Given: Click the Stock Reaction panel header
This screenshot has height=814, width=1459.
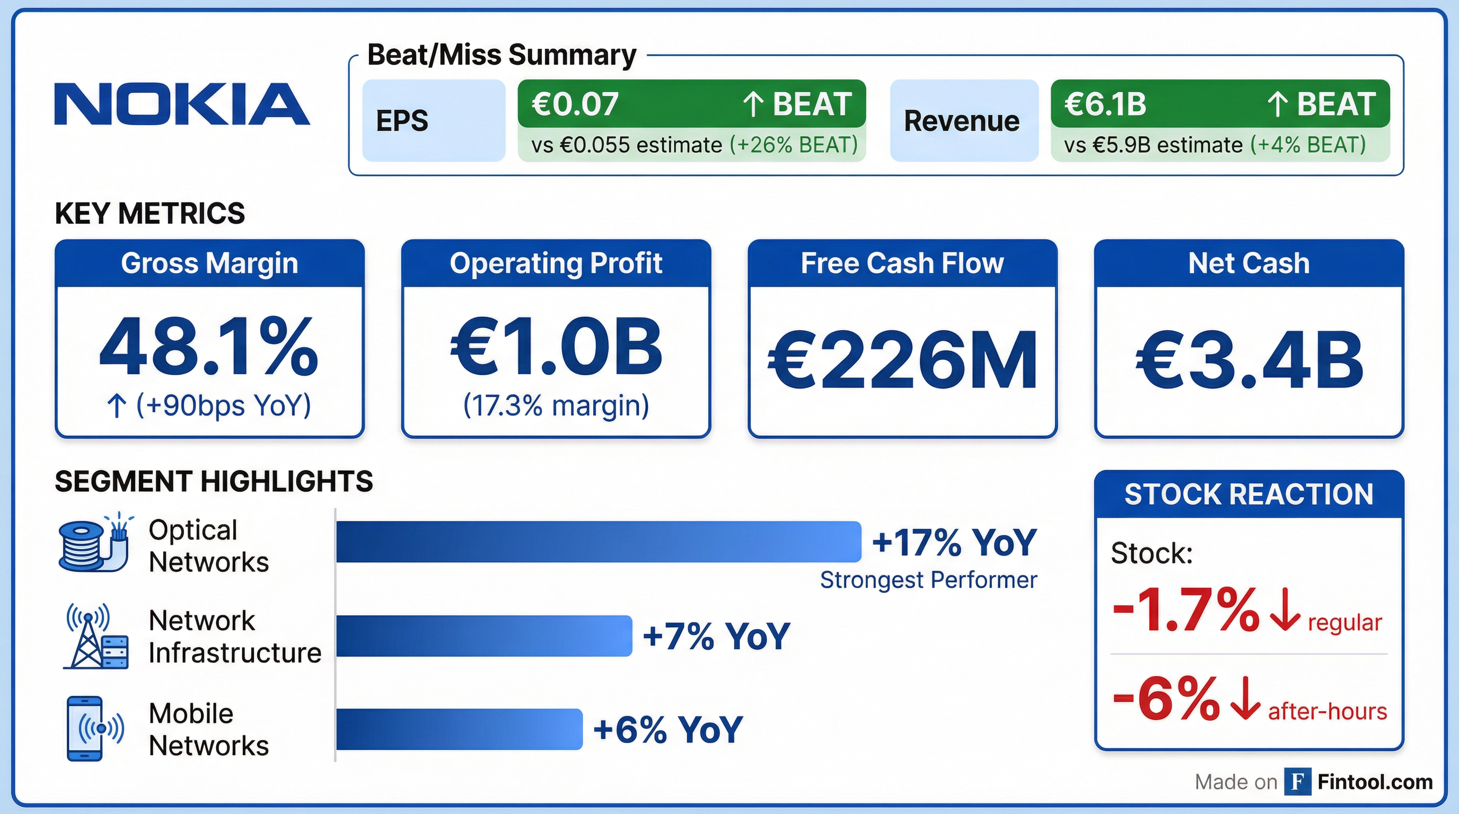Looking at the screenshot, I should pos(1249,494).
